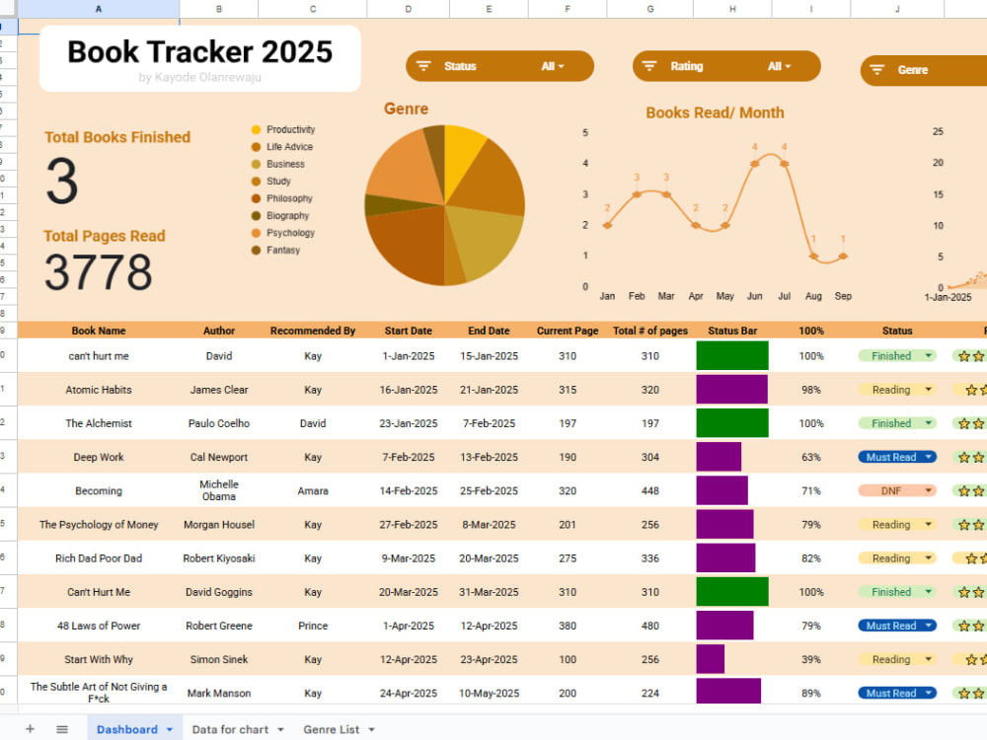This screenshot has height=740, width=987.
Task: Open Dashboard tab menu arrow
Action: click(170, 730)
